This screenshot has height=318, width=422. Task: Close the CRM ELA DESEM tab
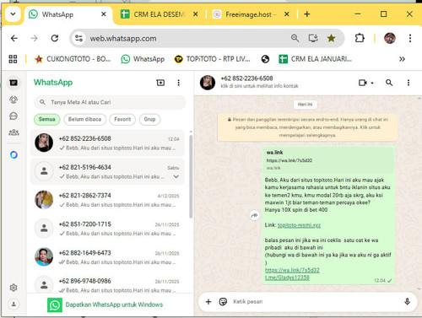[x=195, y=14]
